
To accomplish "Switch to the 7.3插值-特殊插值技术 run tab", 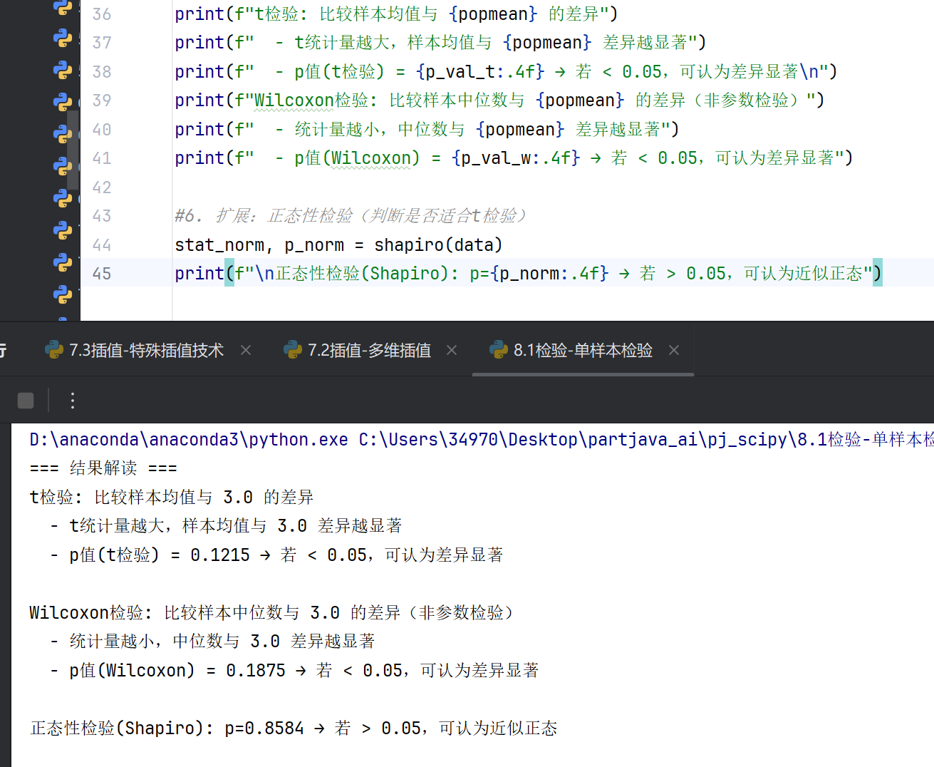I will [146, 350].
